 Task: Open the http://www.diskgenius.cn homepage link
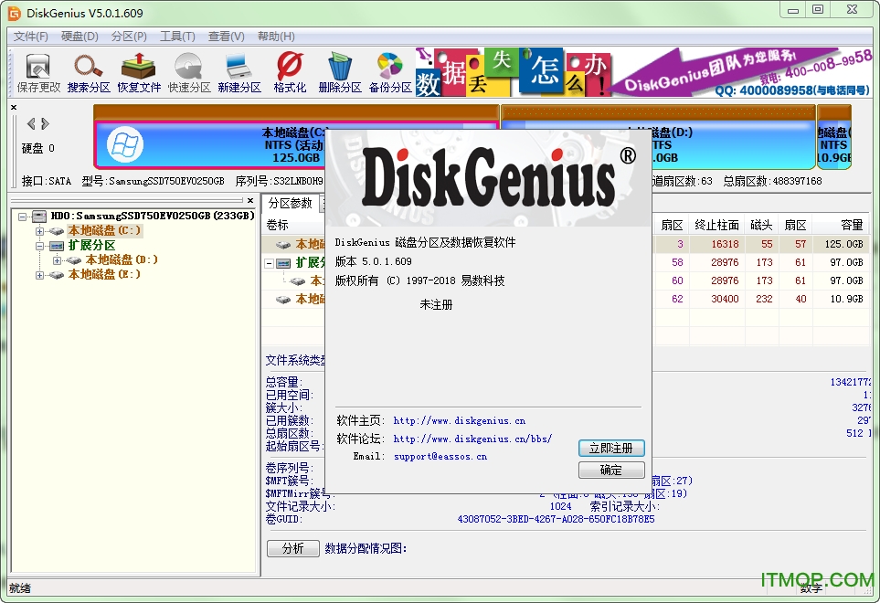tap(459, 420)
